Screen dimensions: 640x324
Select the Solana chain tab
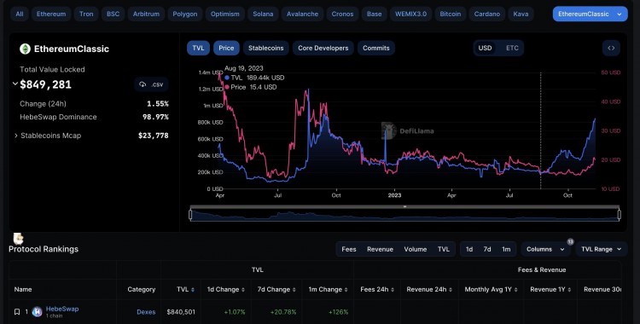point(263,14)
